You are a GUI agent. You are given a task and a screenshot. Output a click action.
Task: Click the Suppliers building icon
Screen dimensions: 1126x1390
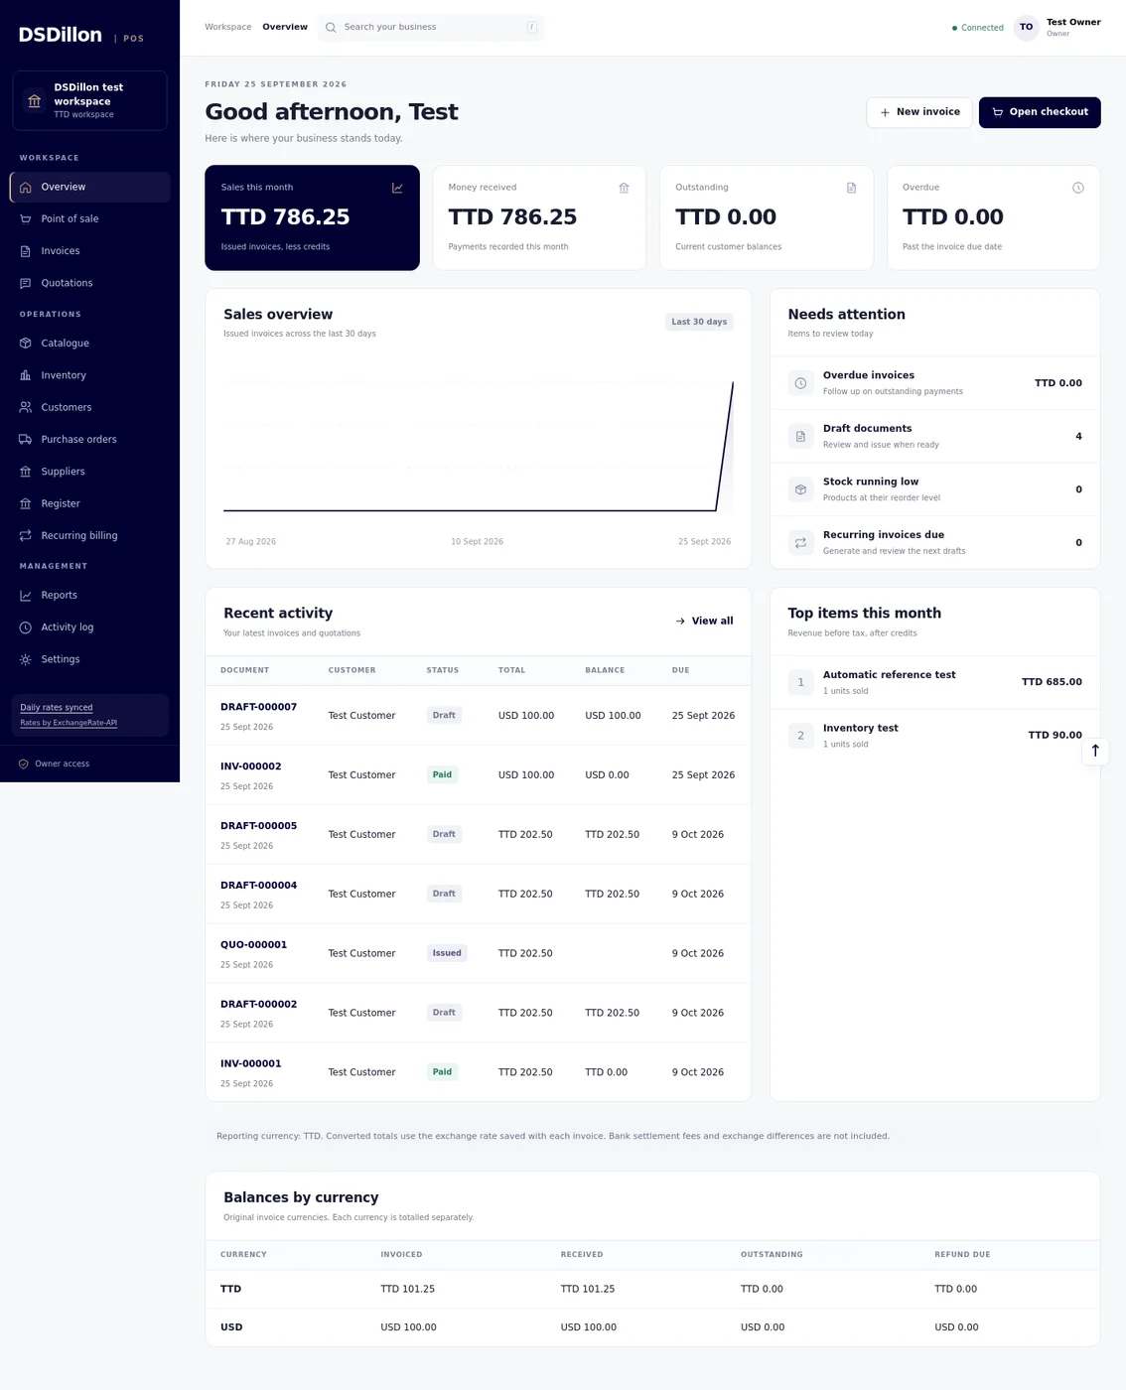(26, 472)
